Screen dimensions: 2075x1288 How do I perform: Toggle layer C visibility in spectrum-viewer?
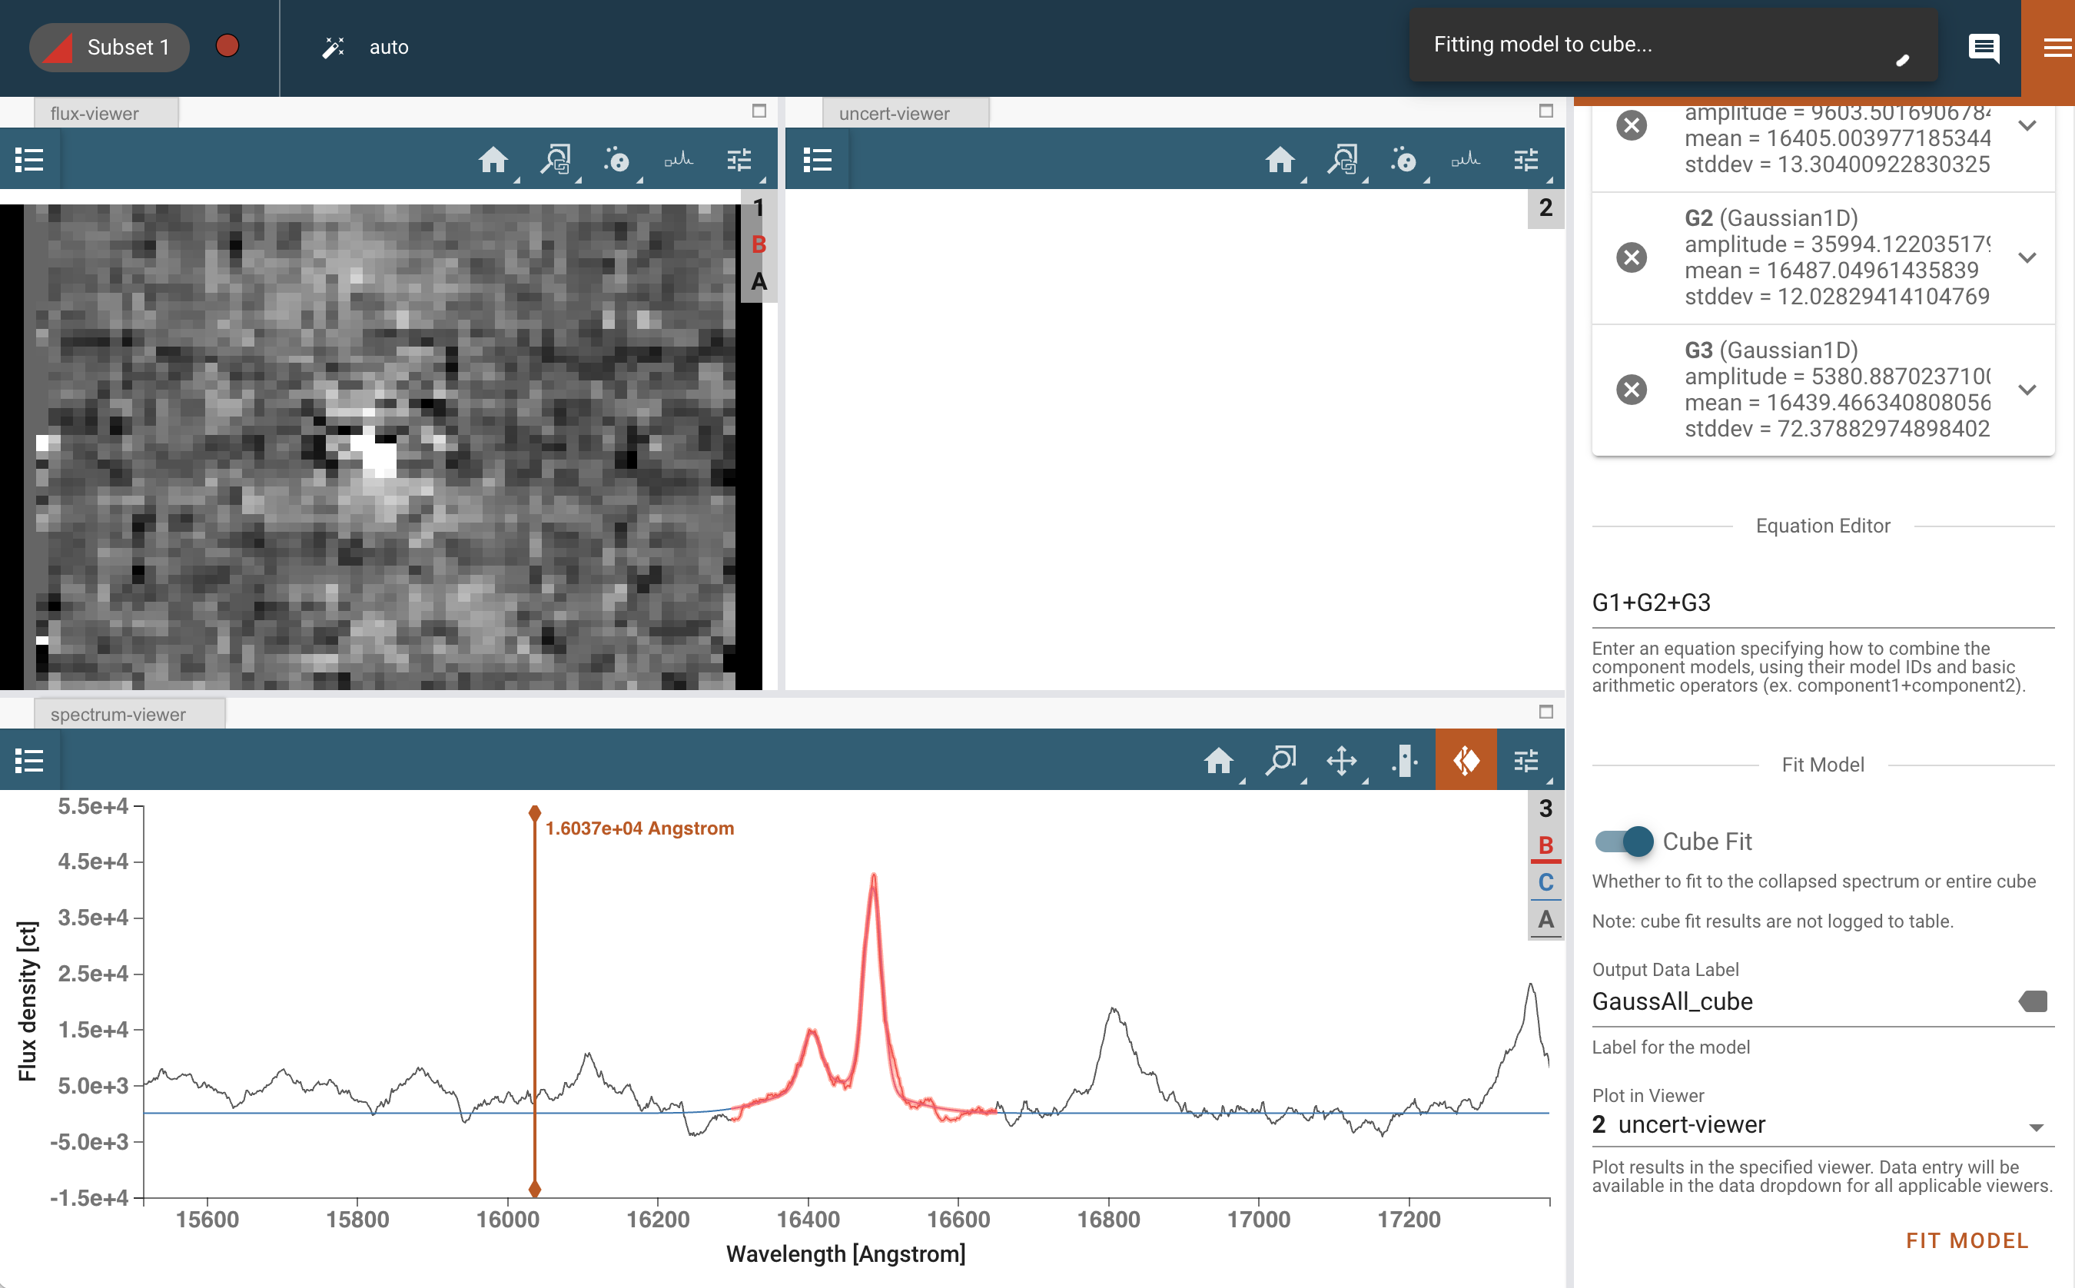pos(1545,882)
